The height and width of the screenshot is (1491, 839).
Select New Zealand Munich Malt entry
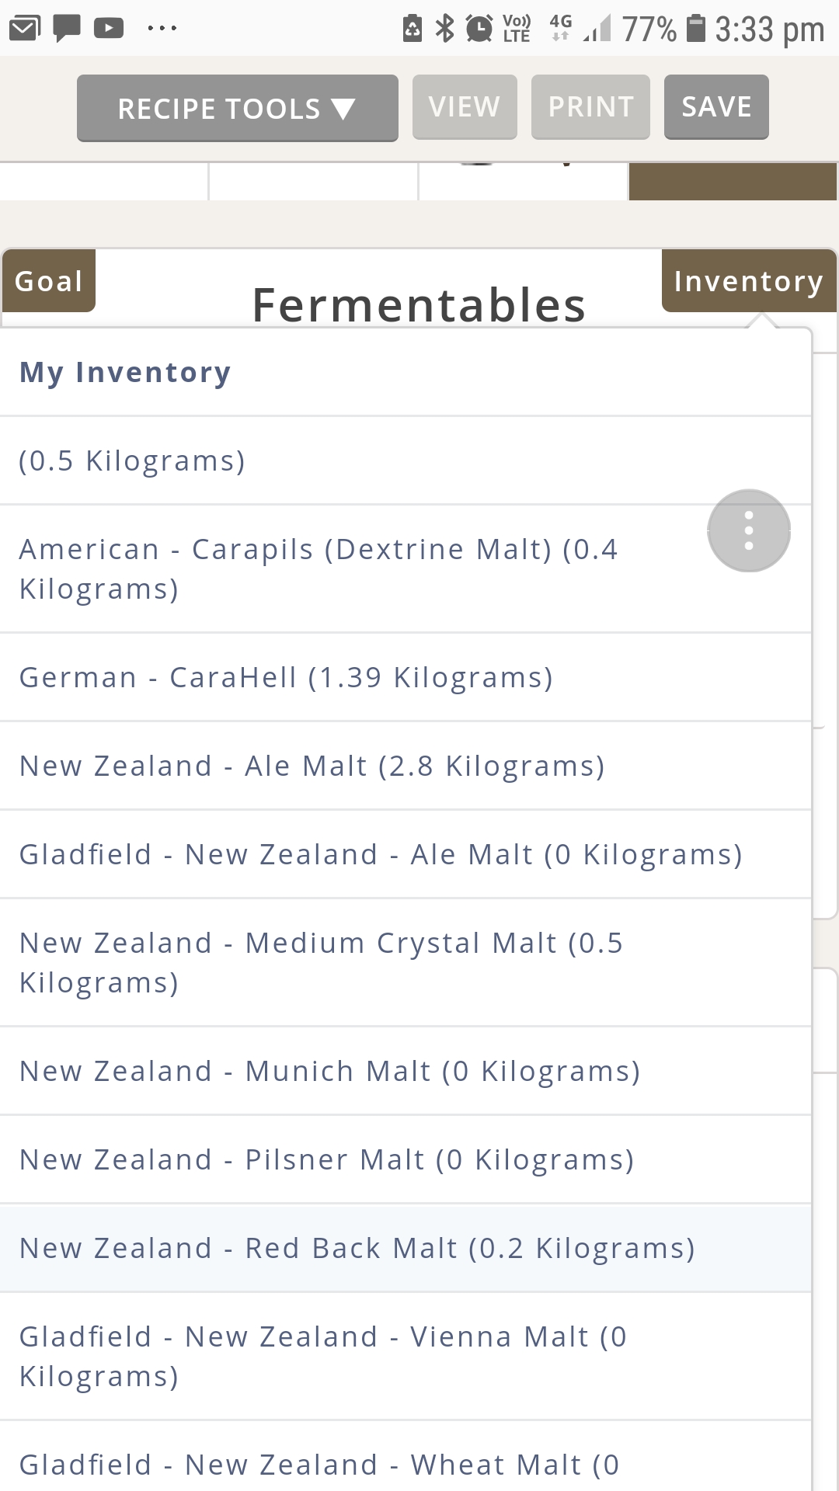329,1071
